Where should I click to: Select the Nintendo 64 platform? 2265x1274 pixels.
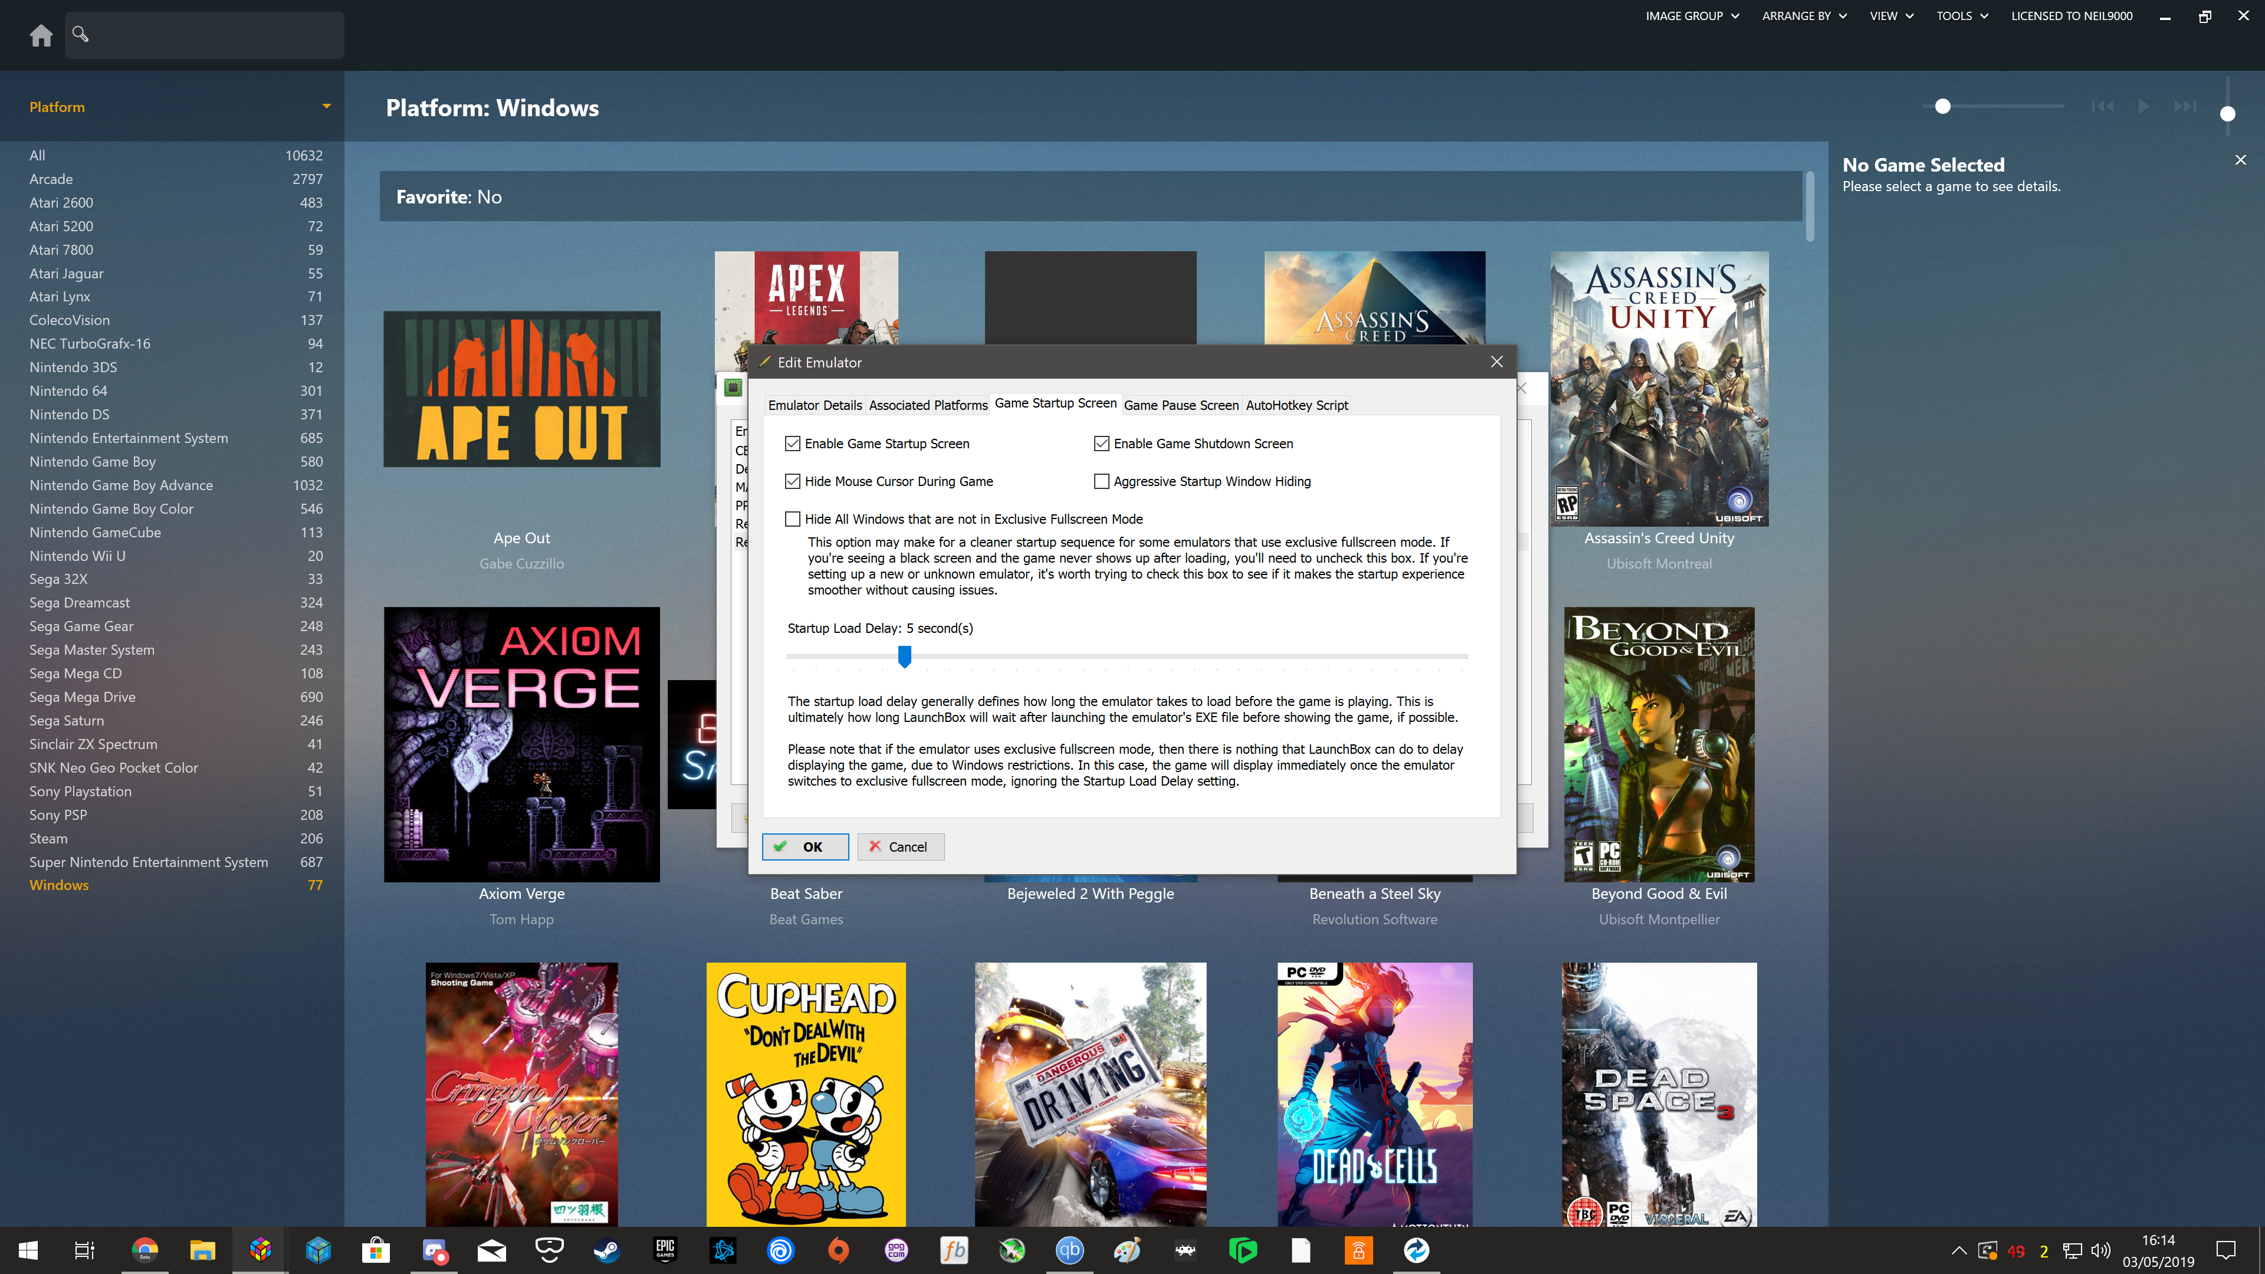pos(176,391)
